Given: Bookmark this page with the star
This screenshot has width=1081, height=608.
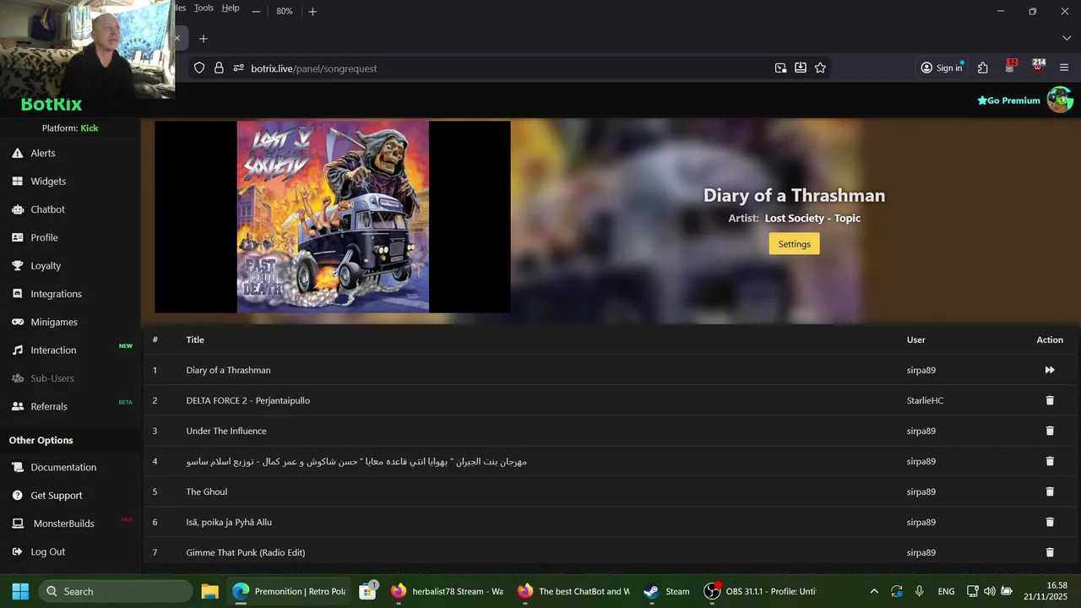Looking at the screenshot, I should click(820, 68).
